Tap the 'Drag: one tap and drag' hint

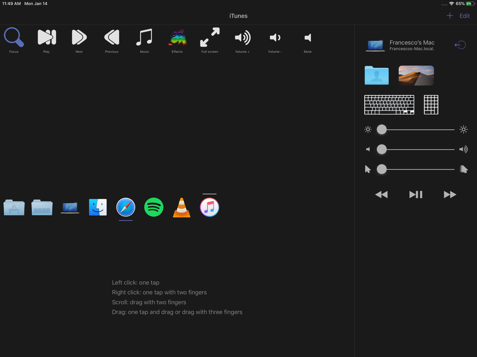[177, 312]
